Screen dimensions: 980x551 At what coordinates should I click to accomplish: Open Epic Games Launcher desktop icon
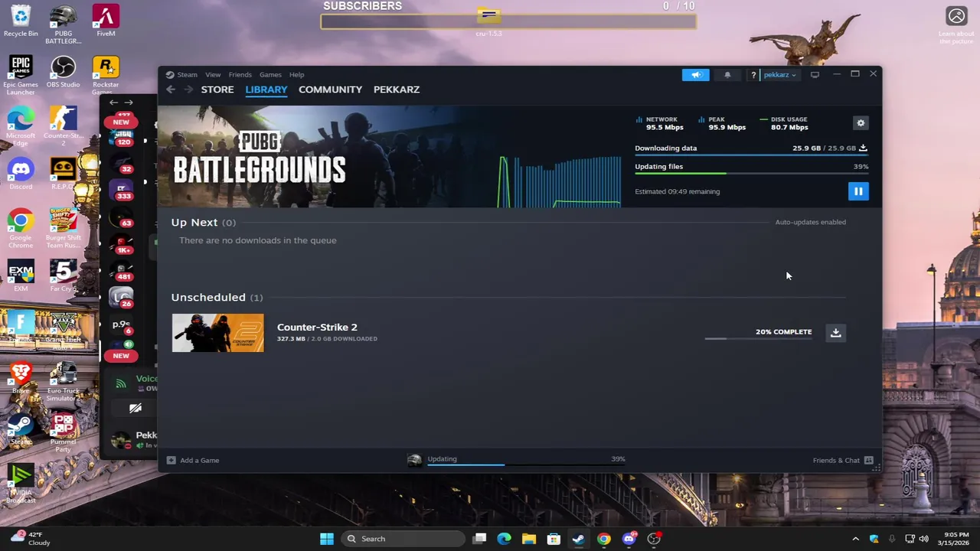[x=21, y=76]
